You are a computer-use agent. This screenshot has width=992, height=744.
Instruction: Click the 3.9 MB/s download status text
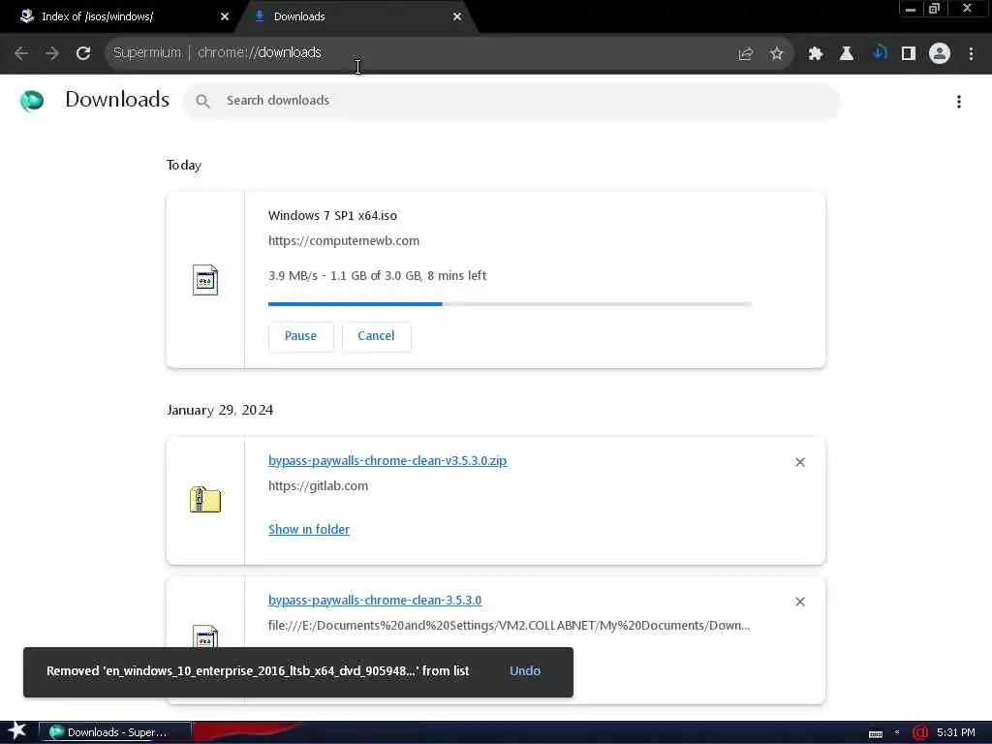(377, 276)
